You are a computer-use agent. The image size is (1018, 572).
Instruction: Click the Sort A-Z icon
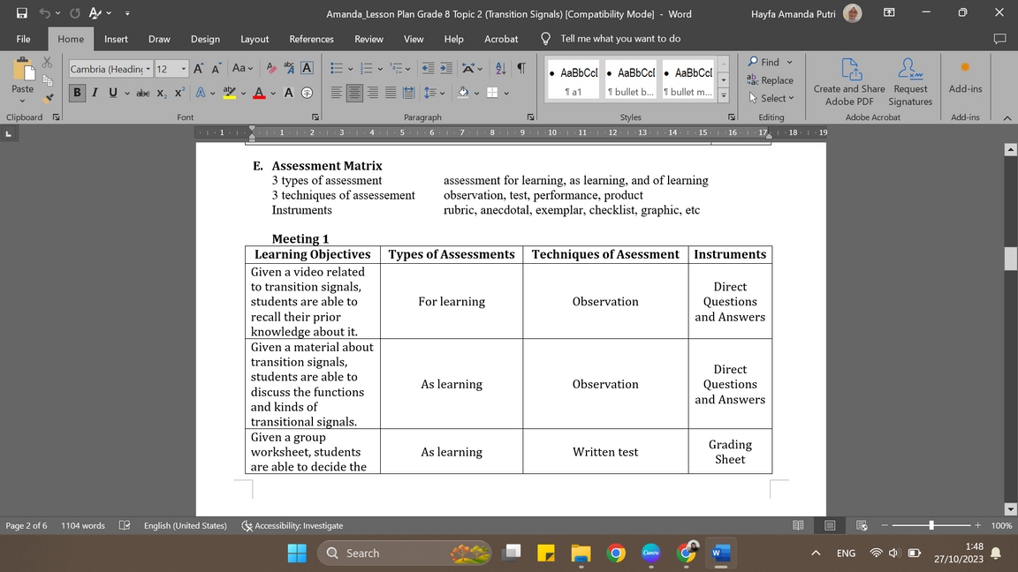500,69
